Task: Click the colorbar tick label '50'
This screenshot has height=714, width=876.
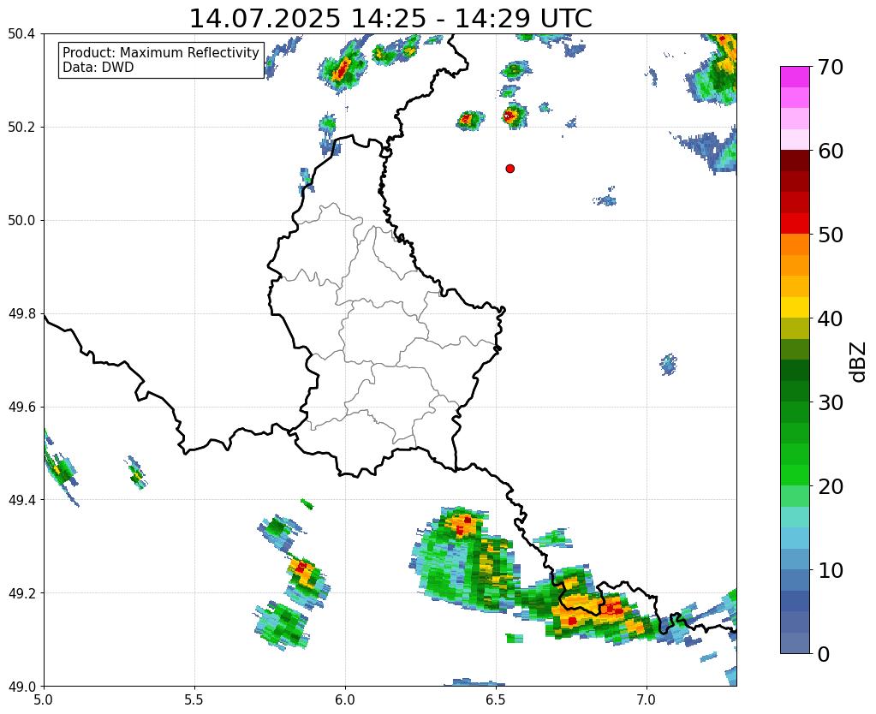Action: pos(831,235)
